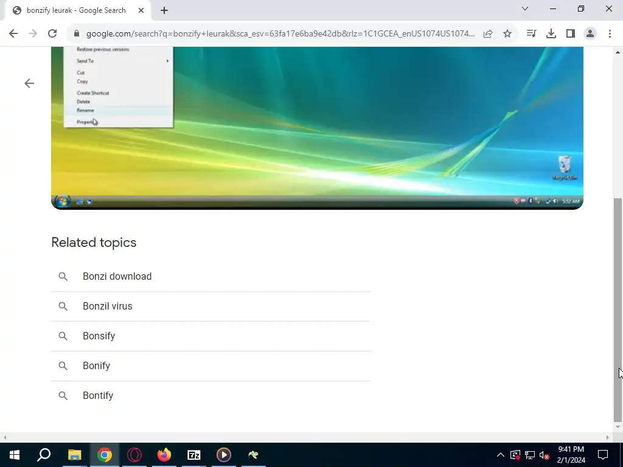Go back with the browser back arrow
The width and height of the screenshot is (623, 467).
point(13,34)
